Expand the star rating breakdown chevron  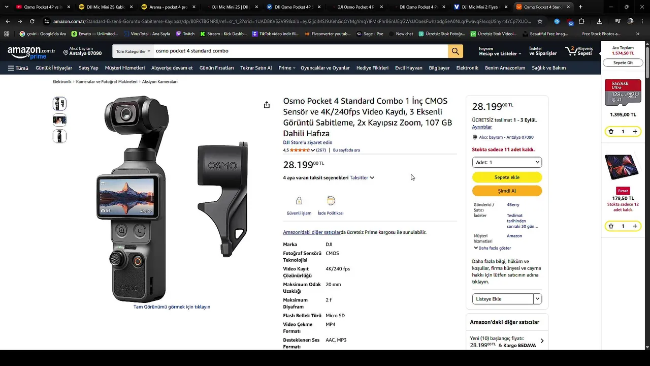(x=313, y=150)
